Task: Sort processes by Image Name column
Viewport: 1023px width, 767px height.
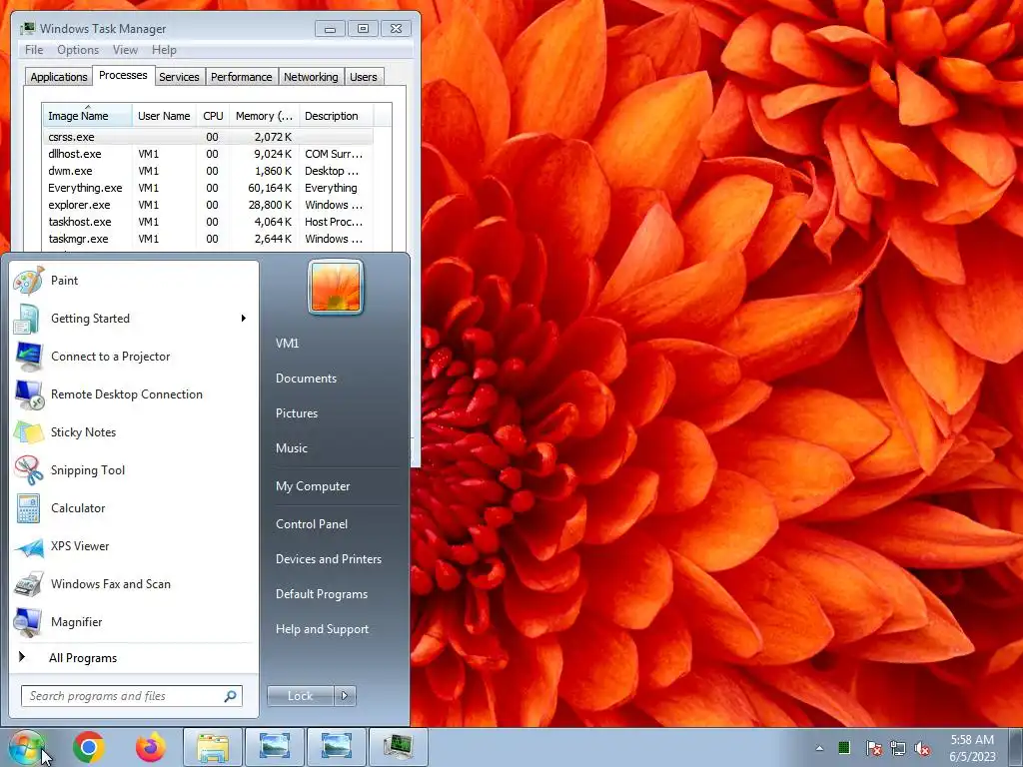Action: pyautogui.click(x=87, y=116)
